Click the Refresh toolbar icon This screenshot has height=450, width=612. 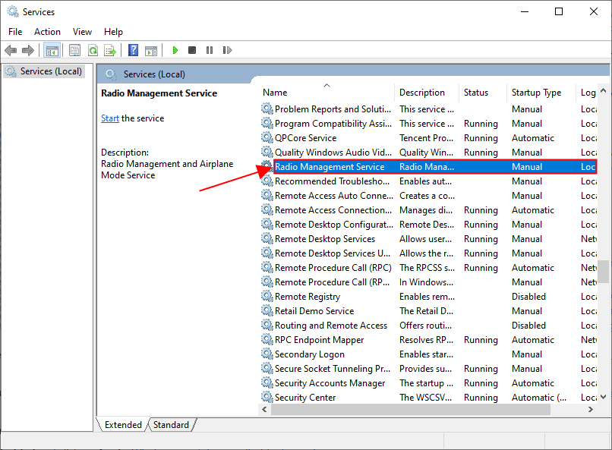pos(93,50)
